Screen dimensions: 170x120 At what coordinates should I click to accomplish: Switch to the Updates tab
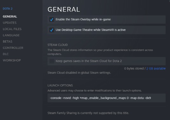[10, 23]
